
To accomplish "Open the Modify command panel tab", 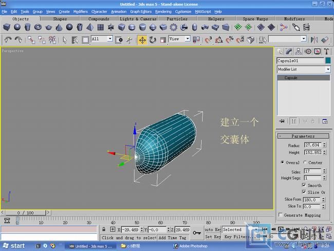I will (x=289, y=51).
